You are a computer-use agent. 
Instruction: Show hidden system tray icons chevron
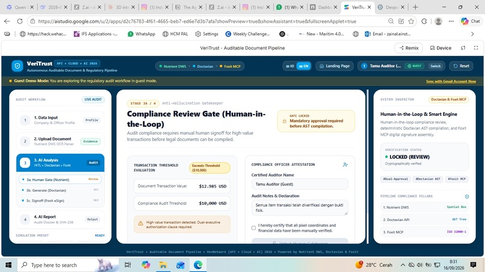[x=403, y=265]
